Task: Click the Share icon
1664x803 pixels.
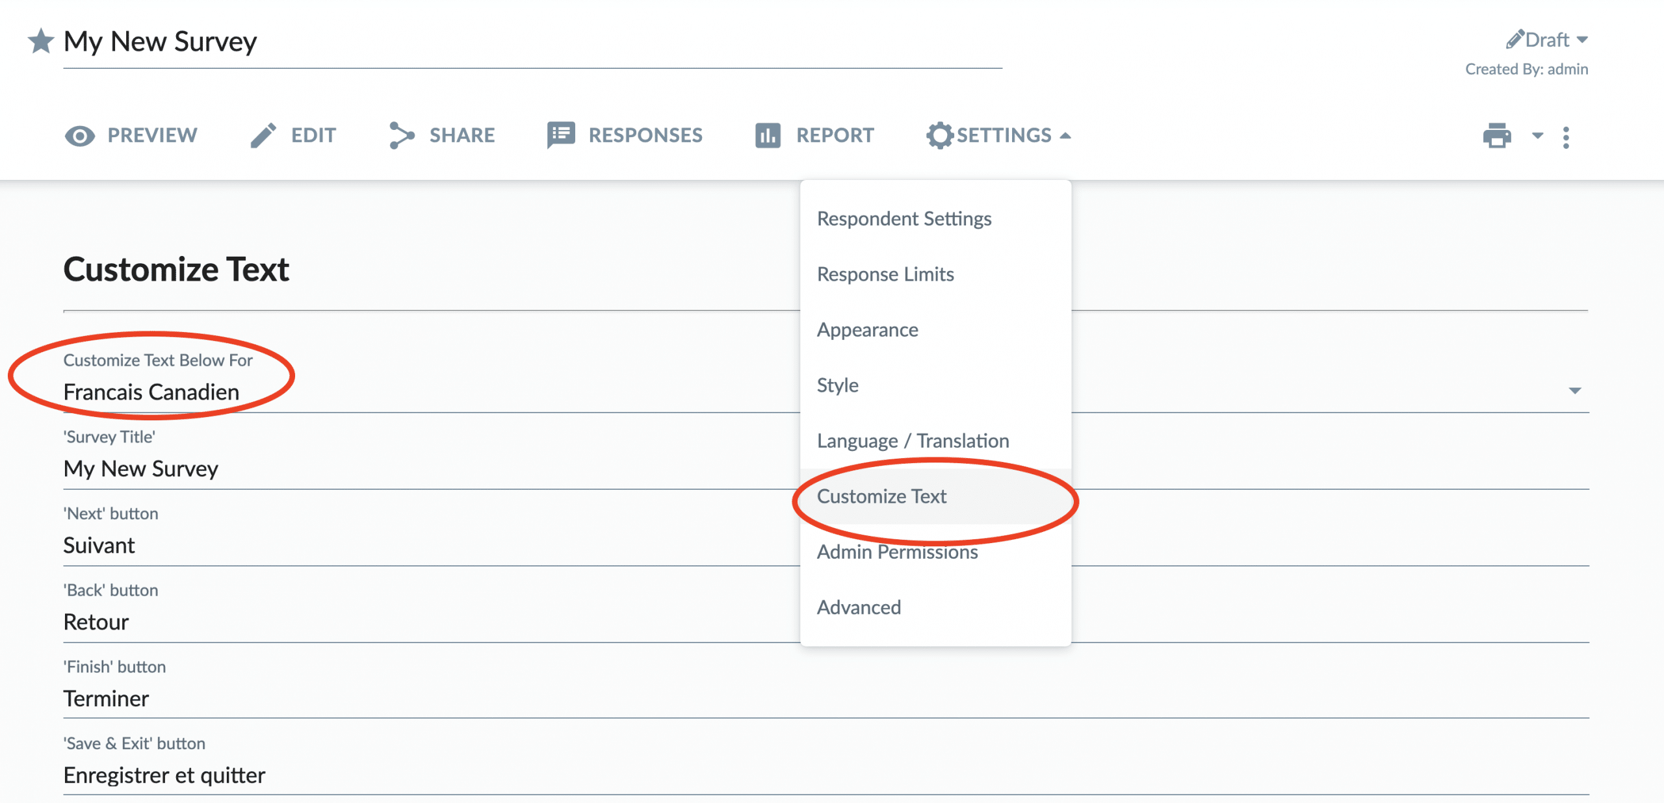Action: [400, 134]
